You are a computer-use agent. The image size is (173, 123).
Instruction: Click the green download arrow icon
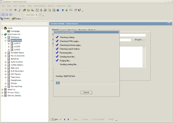[66, 10]
